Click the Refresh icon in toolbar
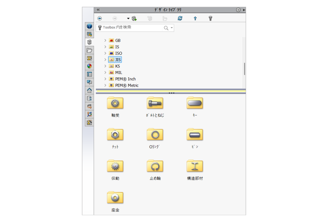 point(180,19)
